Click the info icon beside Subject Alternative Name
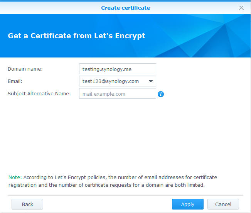The image size is (251, 213). click(x=161, y=94)
